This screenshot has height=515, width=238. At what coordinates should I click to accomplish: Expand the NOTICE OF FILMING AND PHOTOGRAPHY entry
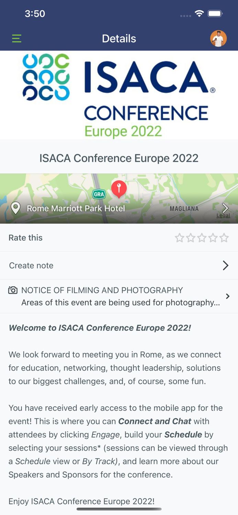tap(228, 296)
